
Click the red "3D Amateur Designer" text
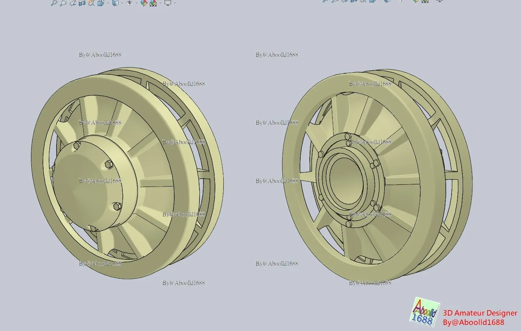480,313
